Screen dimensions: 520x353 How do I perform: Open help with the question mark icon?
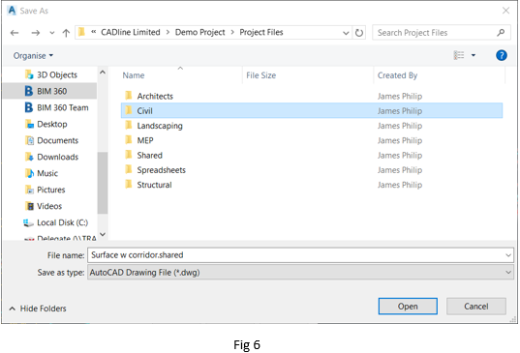pos(502,55)
